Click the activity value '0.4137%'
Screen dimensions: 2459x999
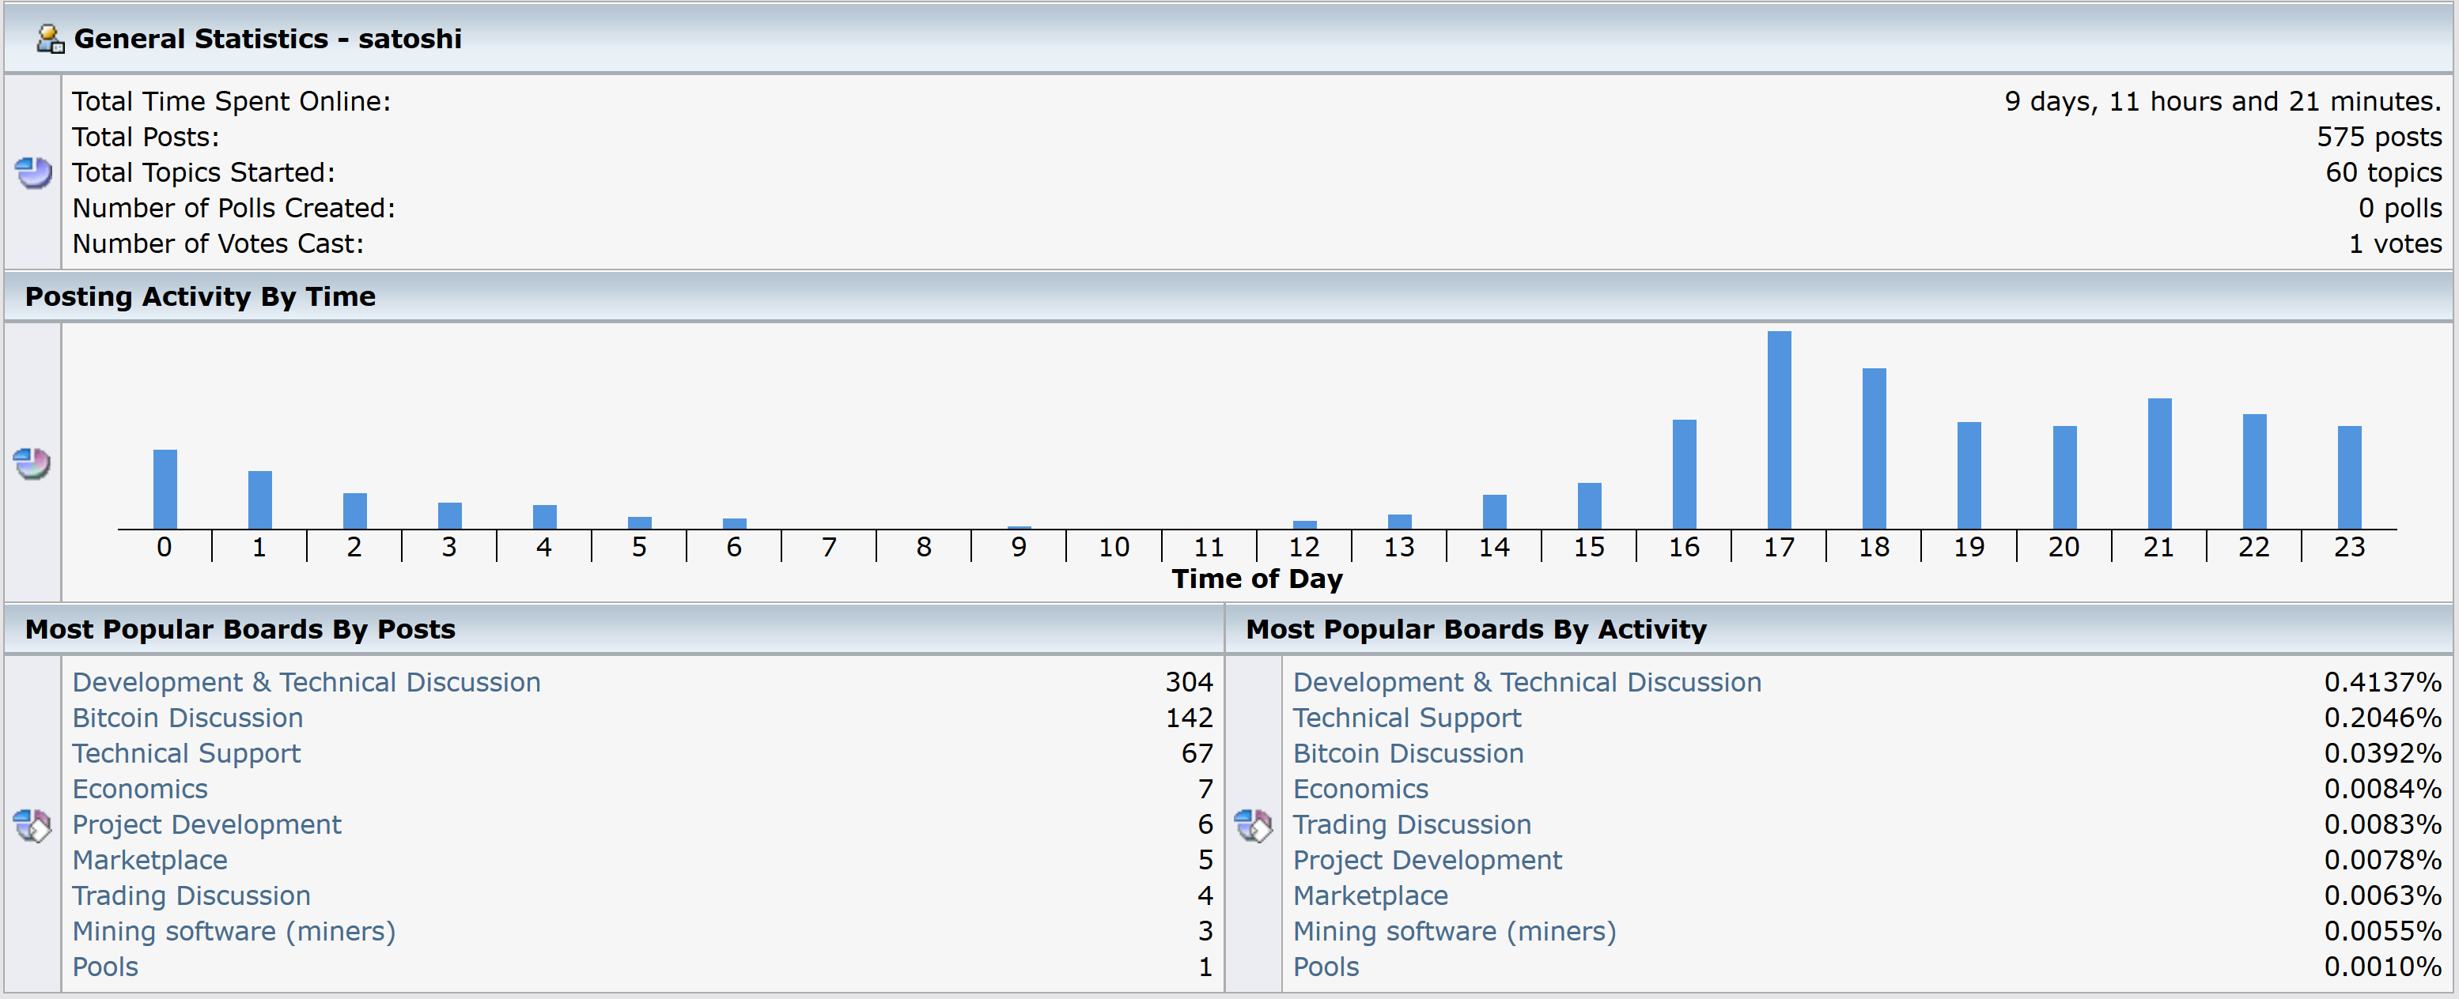pos(2382,682)
